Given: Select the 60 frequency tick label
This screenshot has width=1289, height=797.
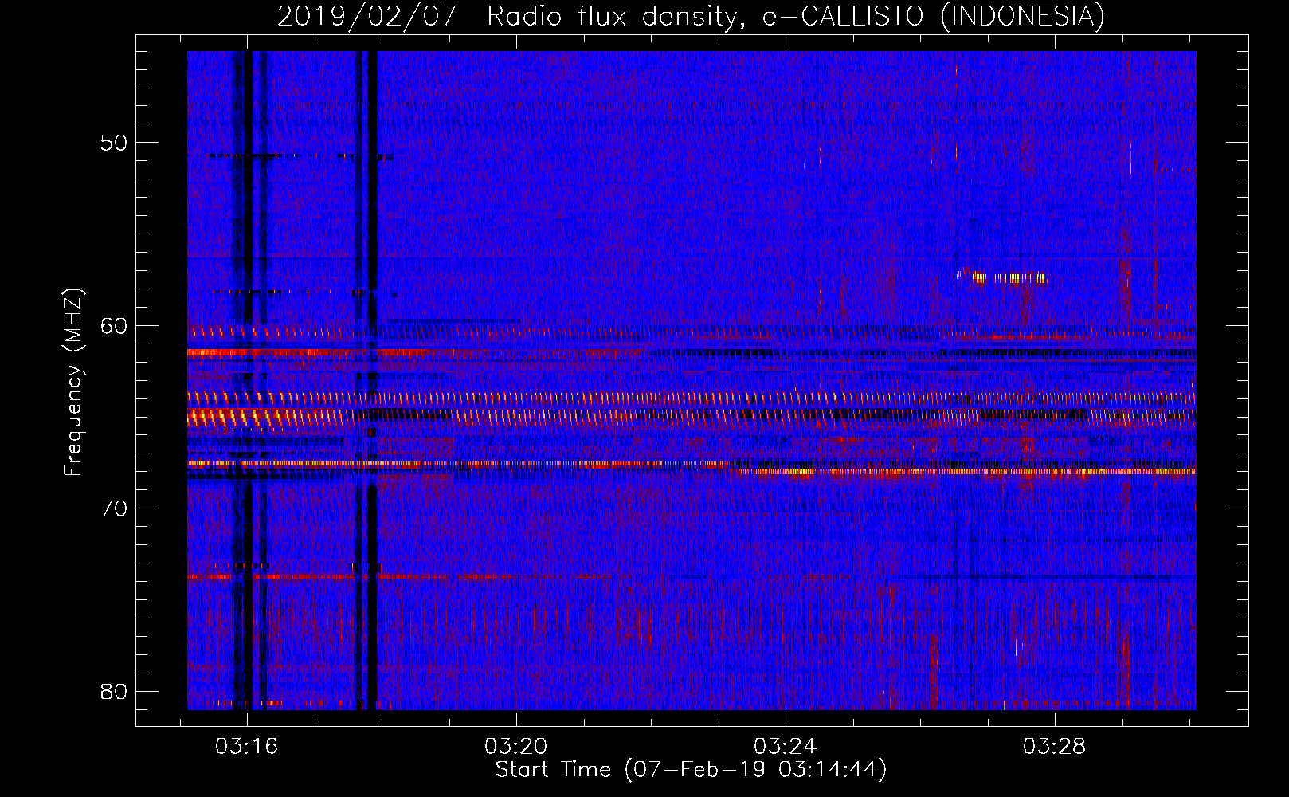Looking at the screenshot, I should 114,325.
